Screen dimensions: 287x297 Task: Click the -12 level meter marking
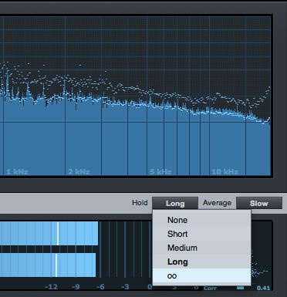tap(51, 287)
